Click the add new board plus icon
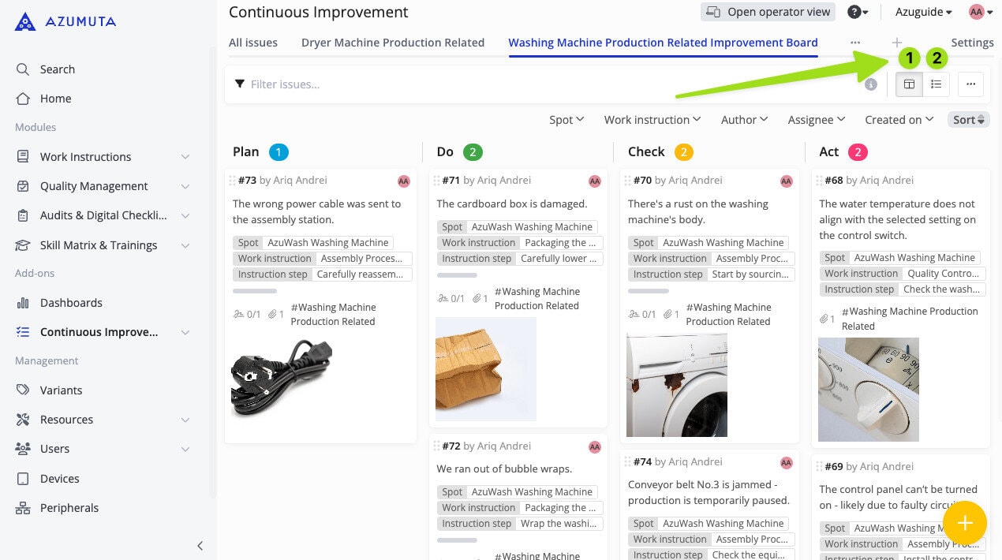Screen dimensions: 1002x560 tap(896, 43)
